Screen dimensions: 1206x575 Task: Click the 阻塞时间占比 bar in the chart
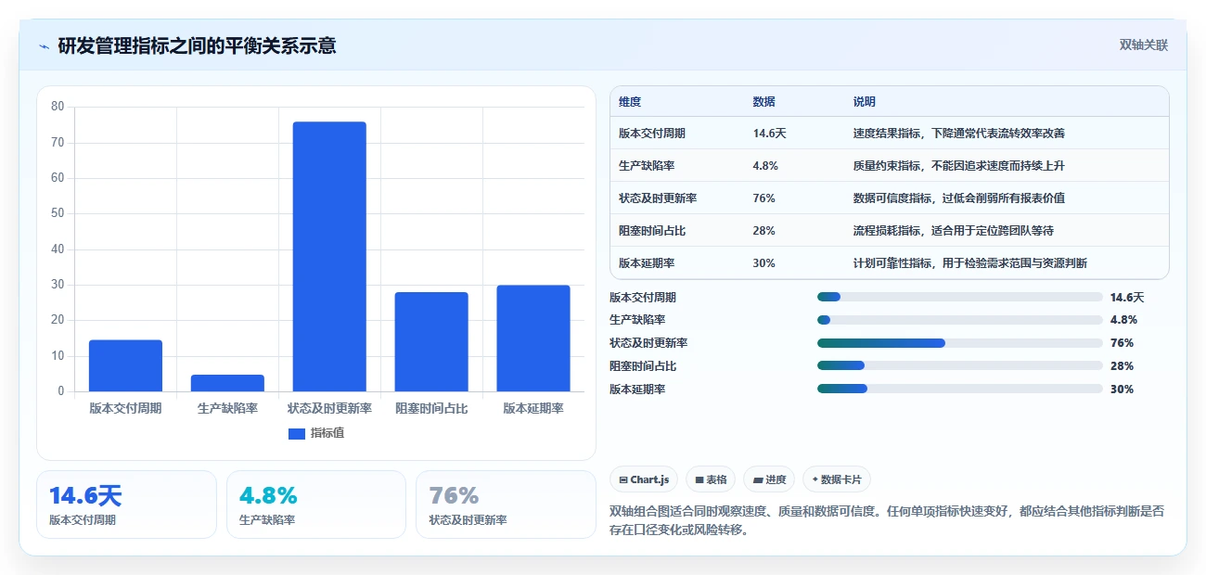tap(431, 342)
